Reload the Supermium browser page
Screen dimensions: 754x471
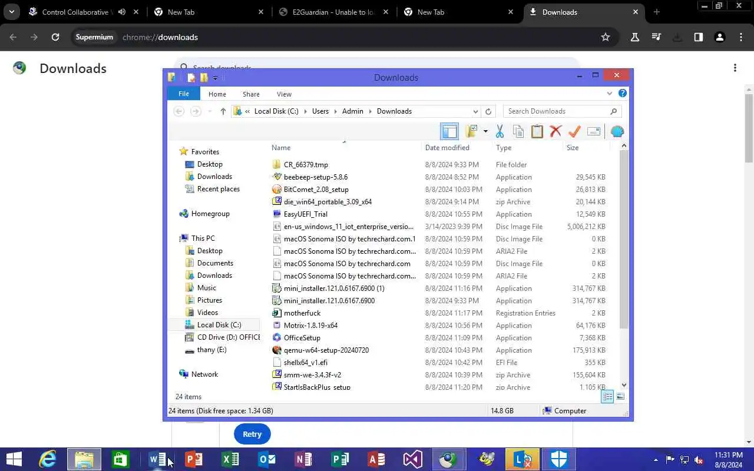click(55, 37)
